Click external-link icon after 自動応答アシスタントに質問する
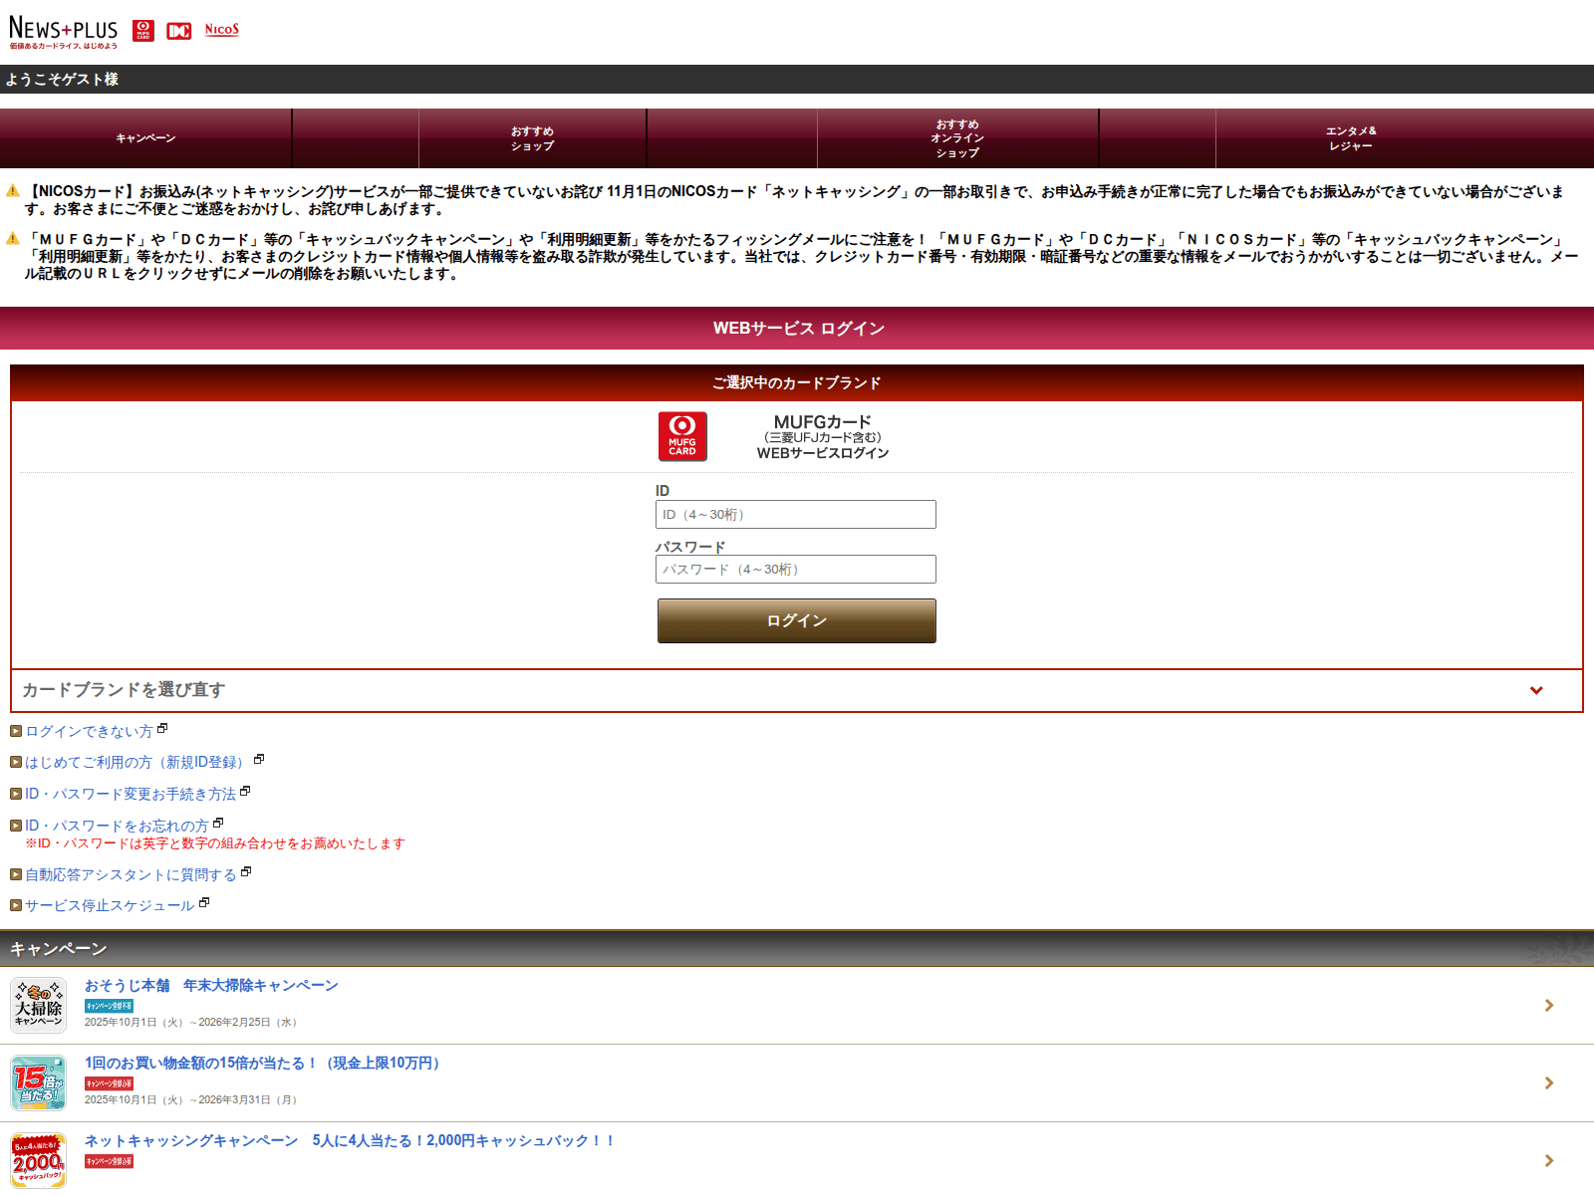 (x=246, y=872)
